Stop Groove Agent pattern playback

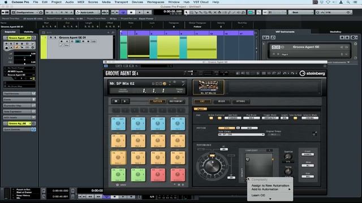point(116,101)
